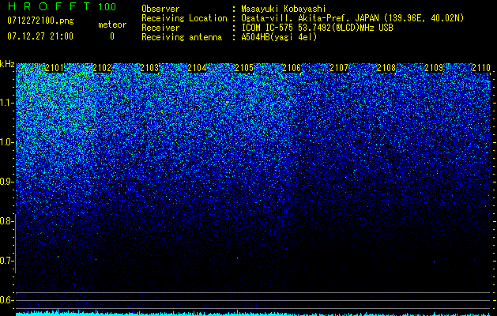
Task: Click the Receiving Location label
Action: [184, 18]
